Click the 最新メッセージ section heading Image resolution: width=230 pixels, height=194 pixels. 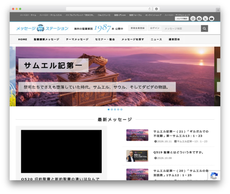[115, 119]
